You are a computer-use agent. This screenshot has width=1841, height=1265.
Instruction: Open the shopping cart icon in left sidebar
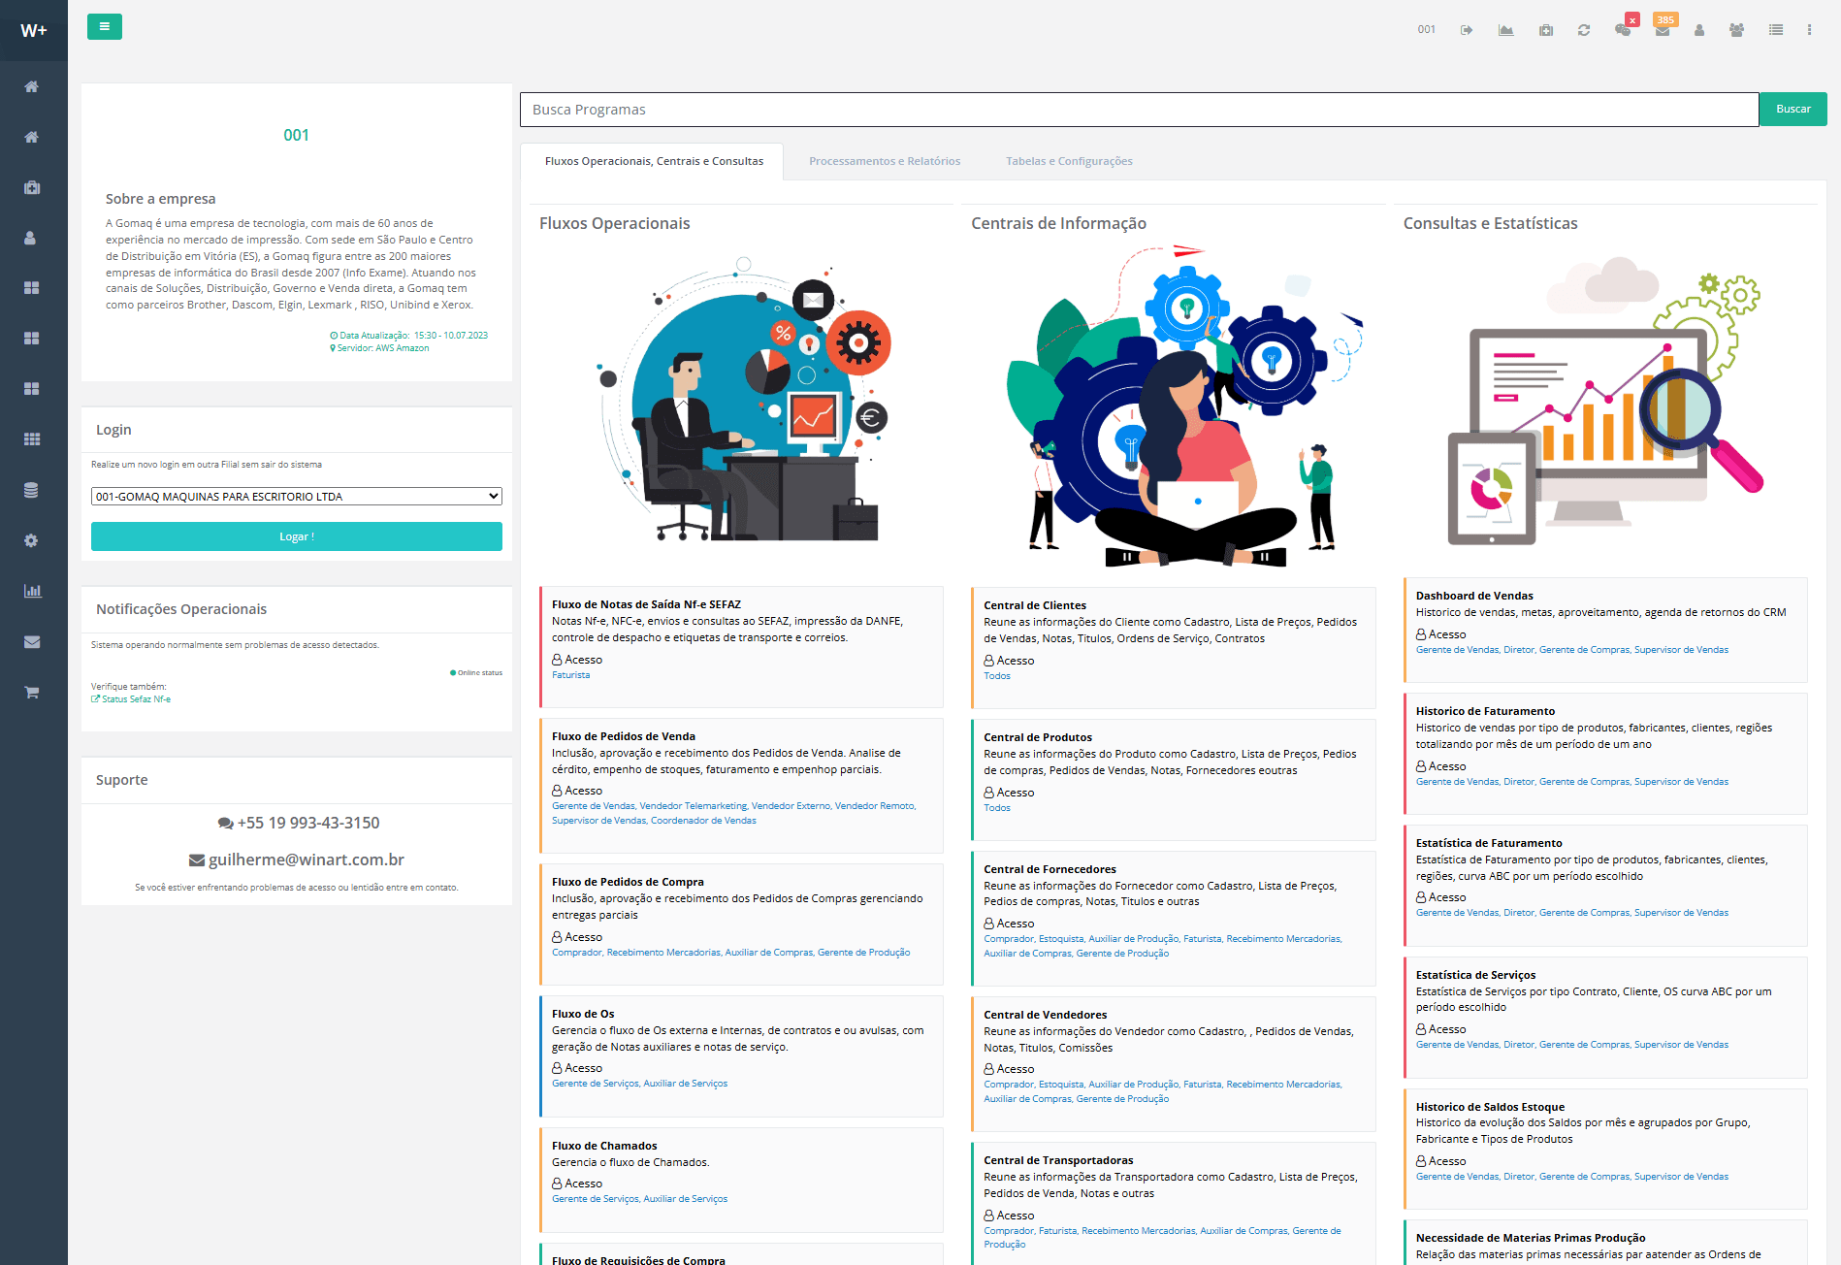(32, 692)
